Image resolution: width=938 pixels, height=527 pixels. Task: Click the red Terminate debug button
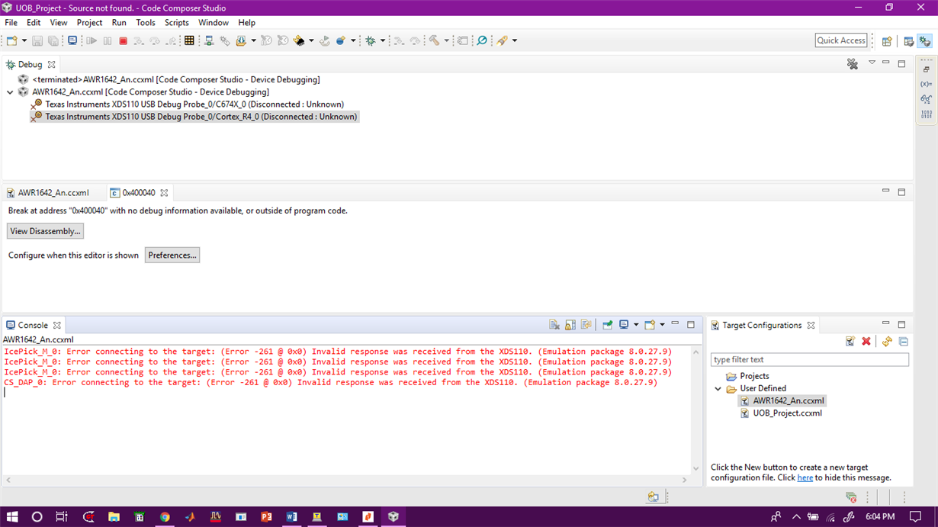123,40
